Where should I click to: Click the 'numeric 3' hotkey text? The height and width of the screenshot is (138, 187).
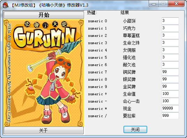click(98, 43)
